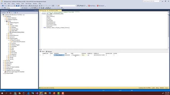Select the Always On High Availability node
The height and width of the screenshot is (95, 170).
13,67
